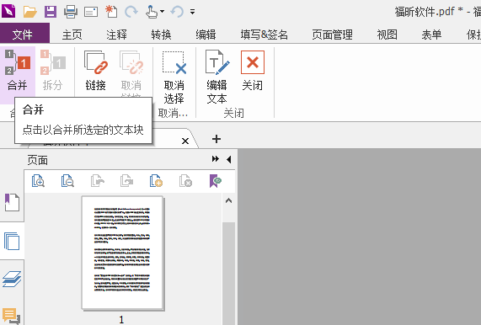Close the current document tab
481x325 pixels.
pyautogui.click(x=185, y=141)
